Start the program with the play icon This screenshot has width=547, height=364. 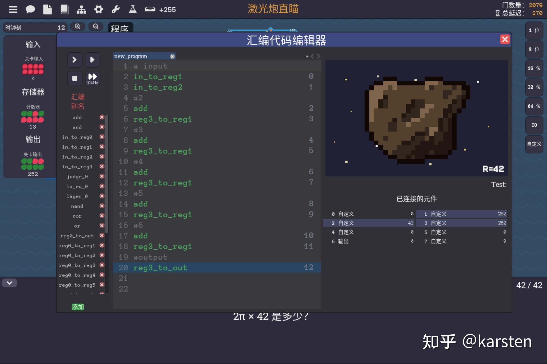[x=92, y=60]
